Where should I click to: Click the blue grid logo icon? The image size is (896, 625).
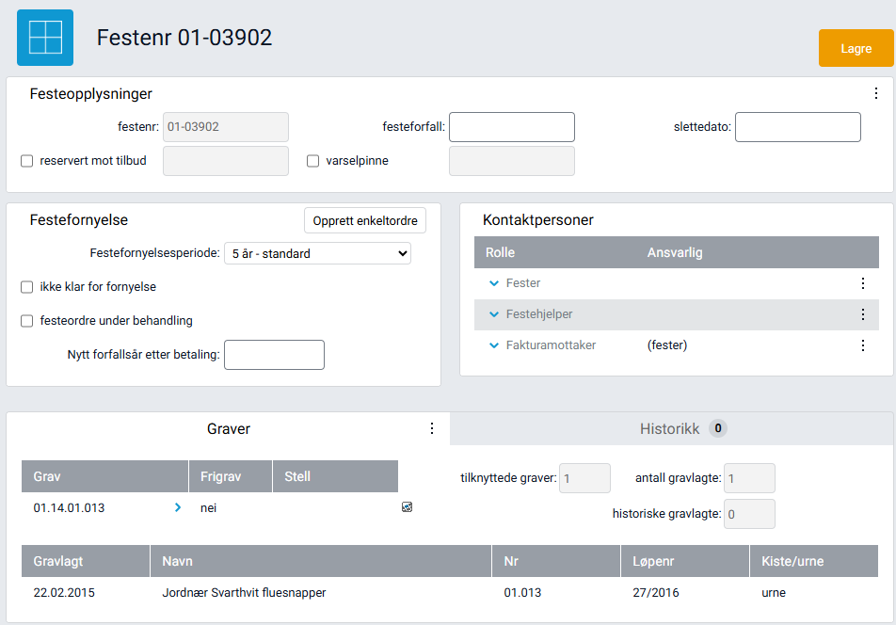(x=45, y=38)
